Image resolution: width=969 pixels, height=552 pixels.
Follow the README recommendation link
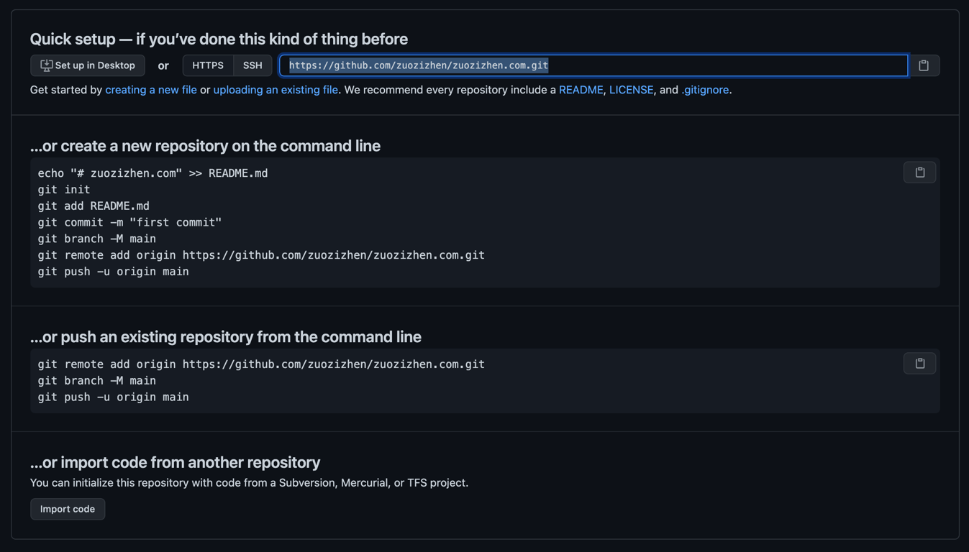tap(581, 90)
